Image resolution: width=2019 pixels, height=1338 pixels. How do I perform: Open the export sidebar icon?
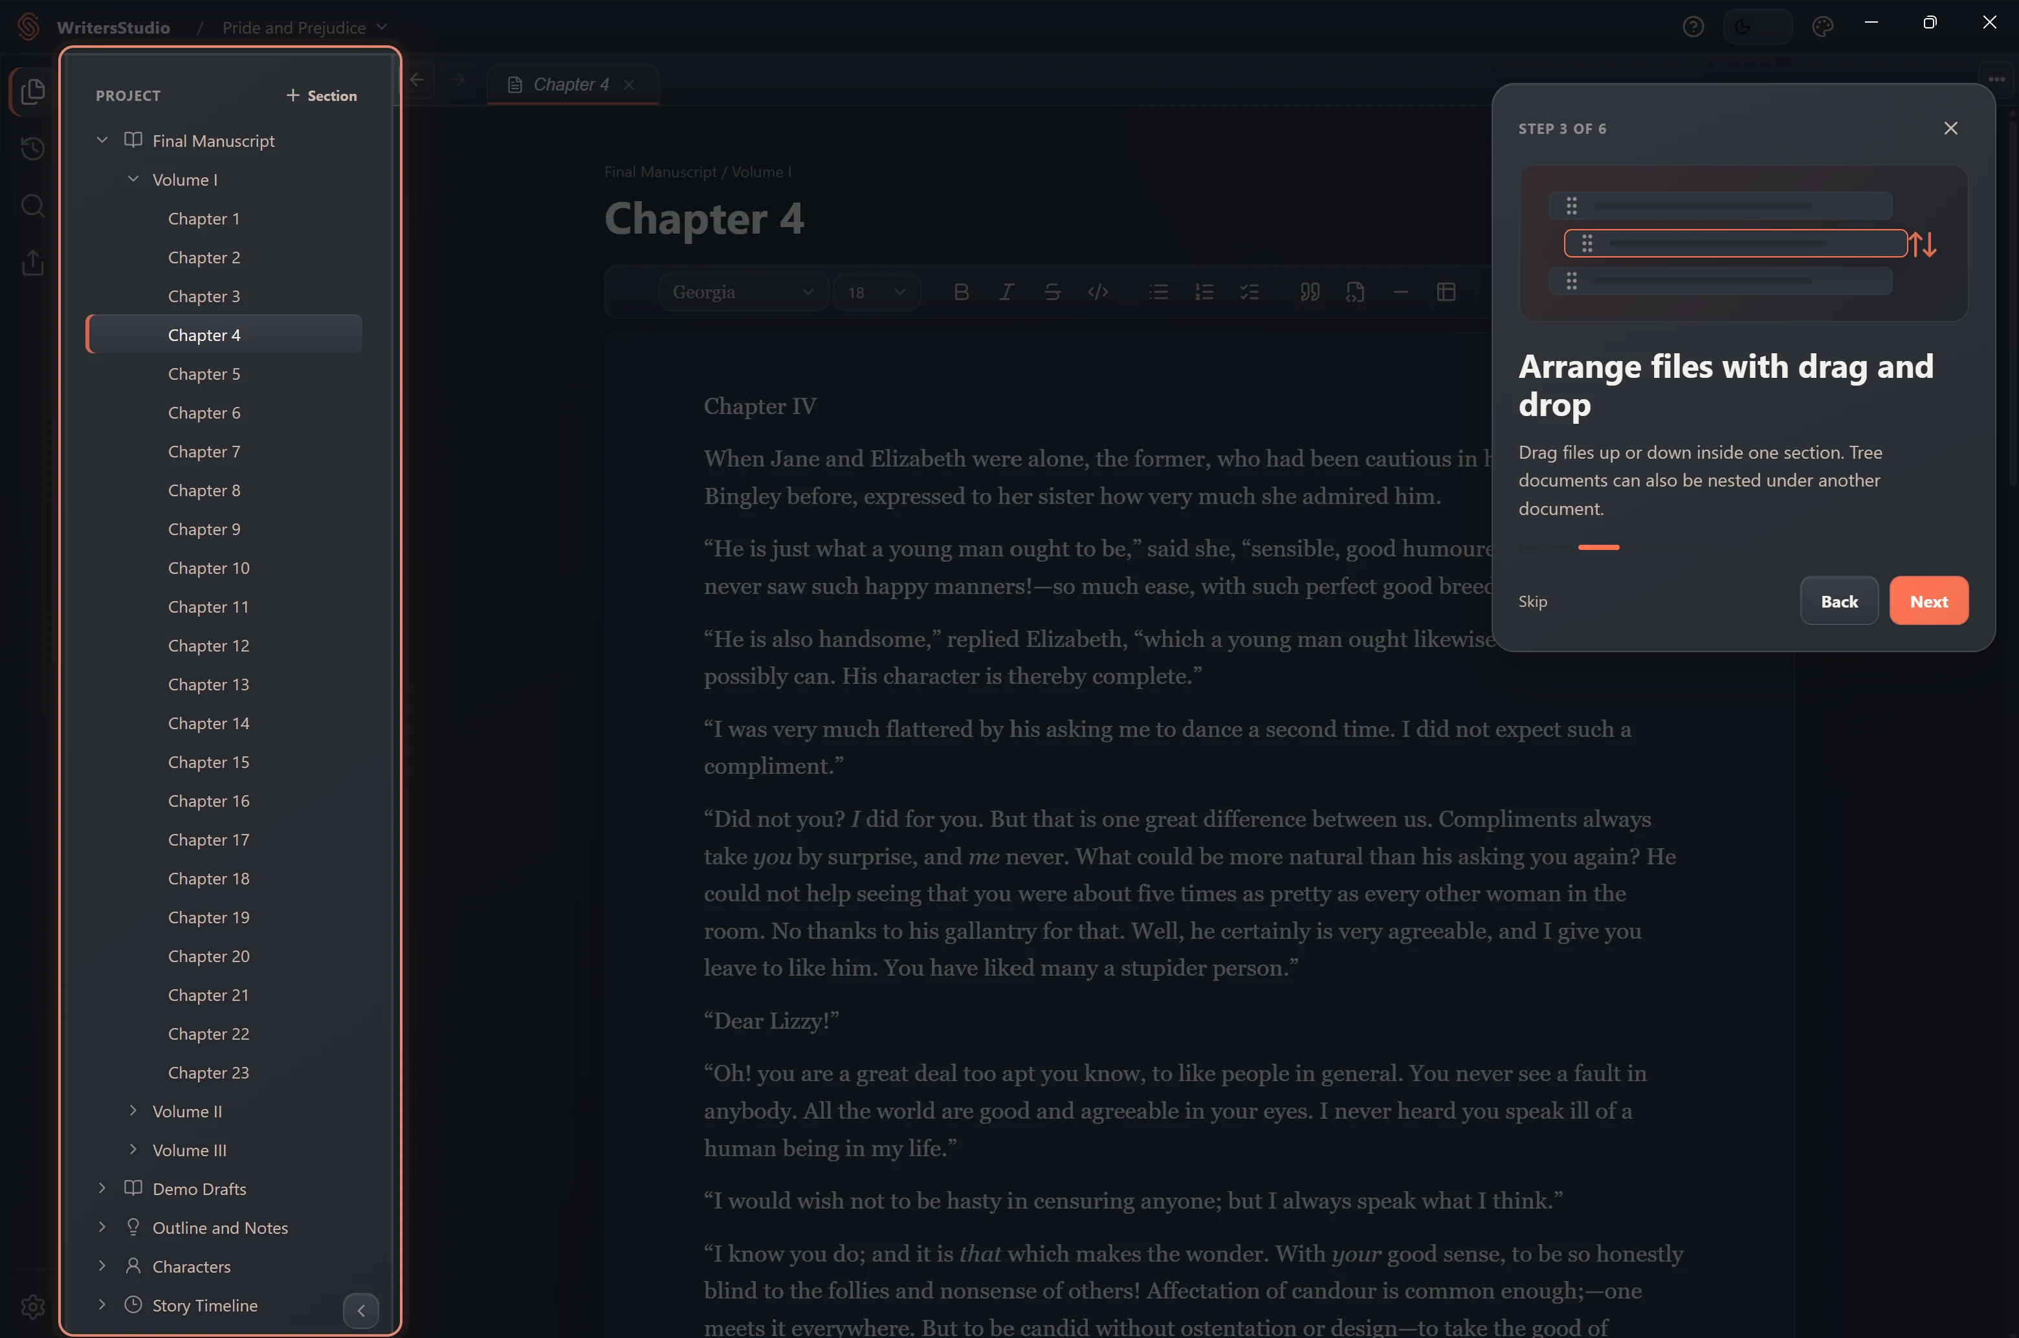[x=32, y=263]
